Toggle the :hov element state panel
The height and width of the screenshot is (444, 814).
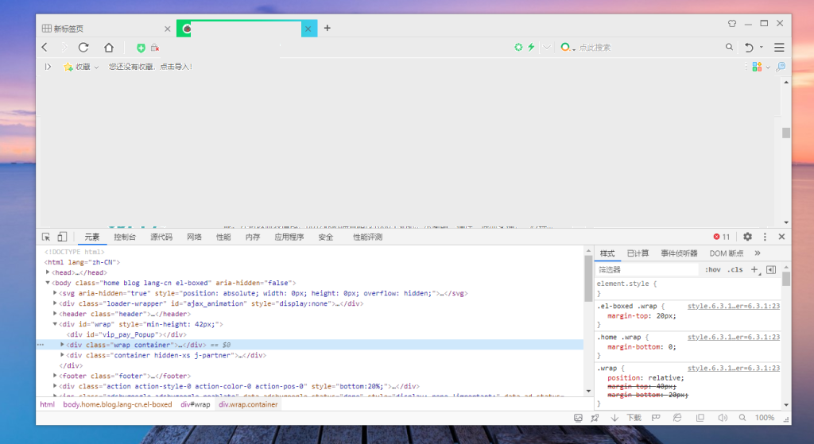(x=713, y=270)
